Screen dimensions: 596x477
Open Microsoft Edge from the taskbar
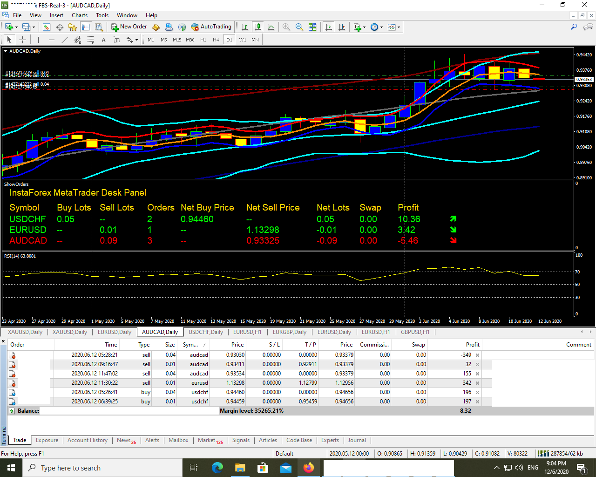click(217, 468)
